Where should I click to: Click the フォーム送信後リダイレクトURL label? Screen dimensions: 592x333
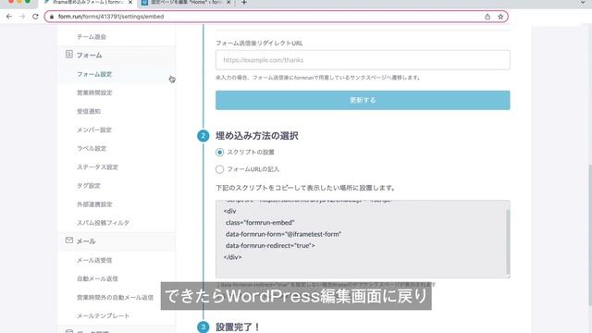coord(259,43)
